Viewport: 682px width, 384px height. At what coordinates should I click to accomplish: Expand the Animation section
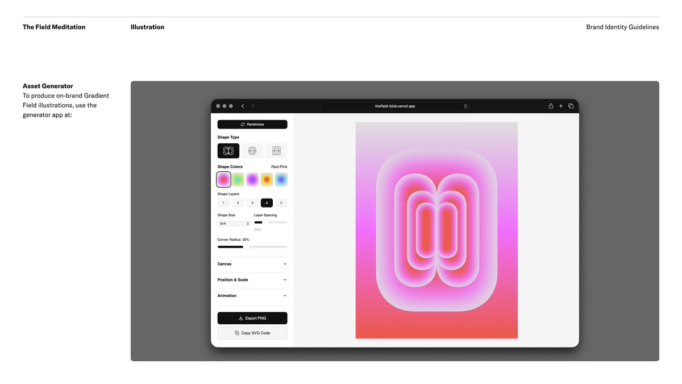click(252, 296)
